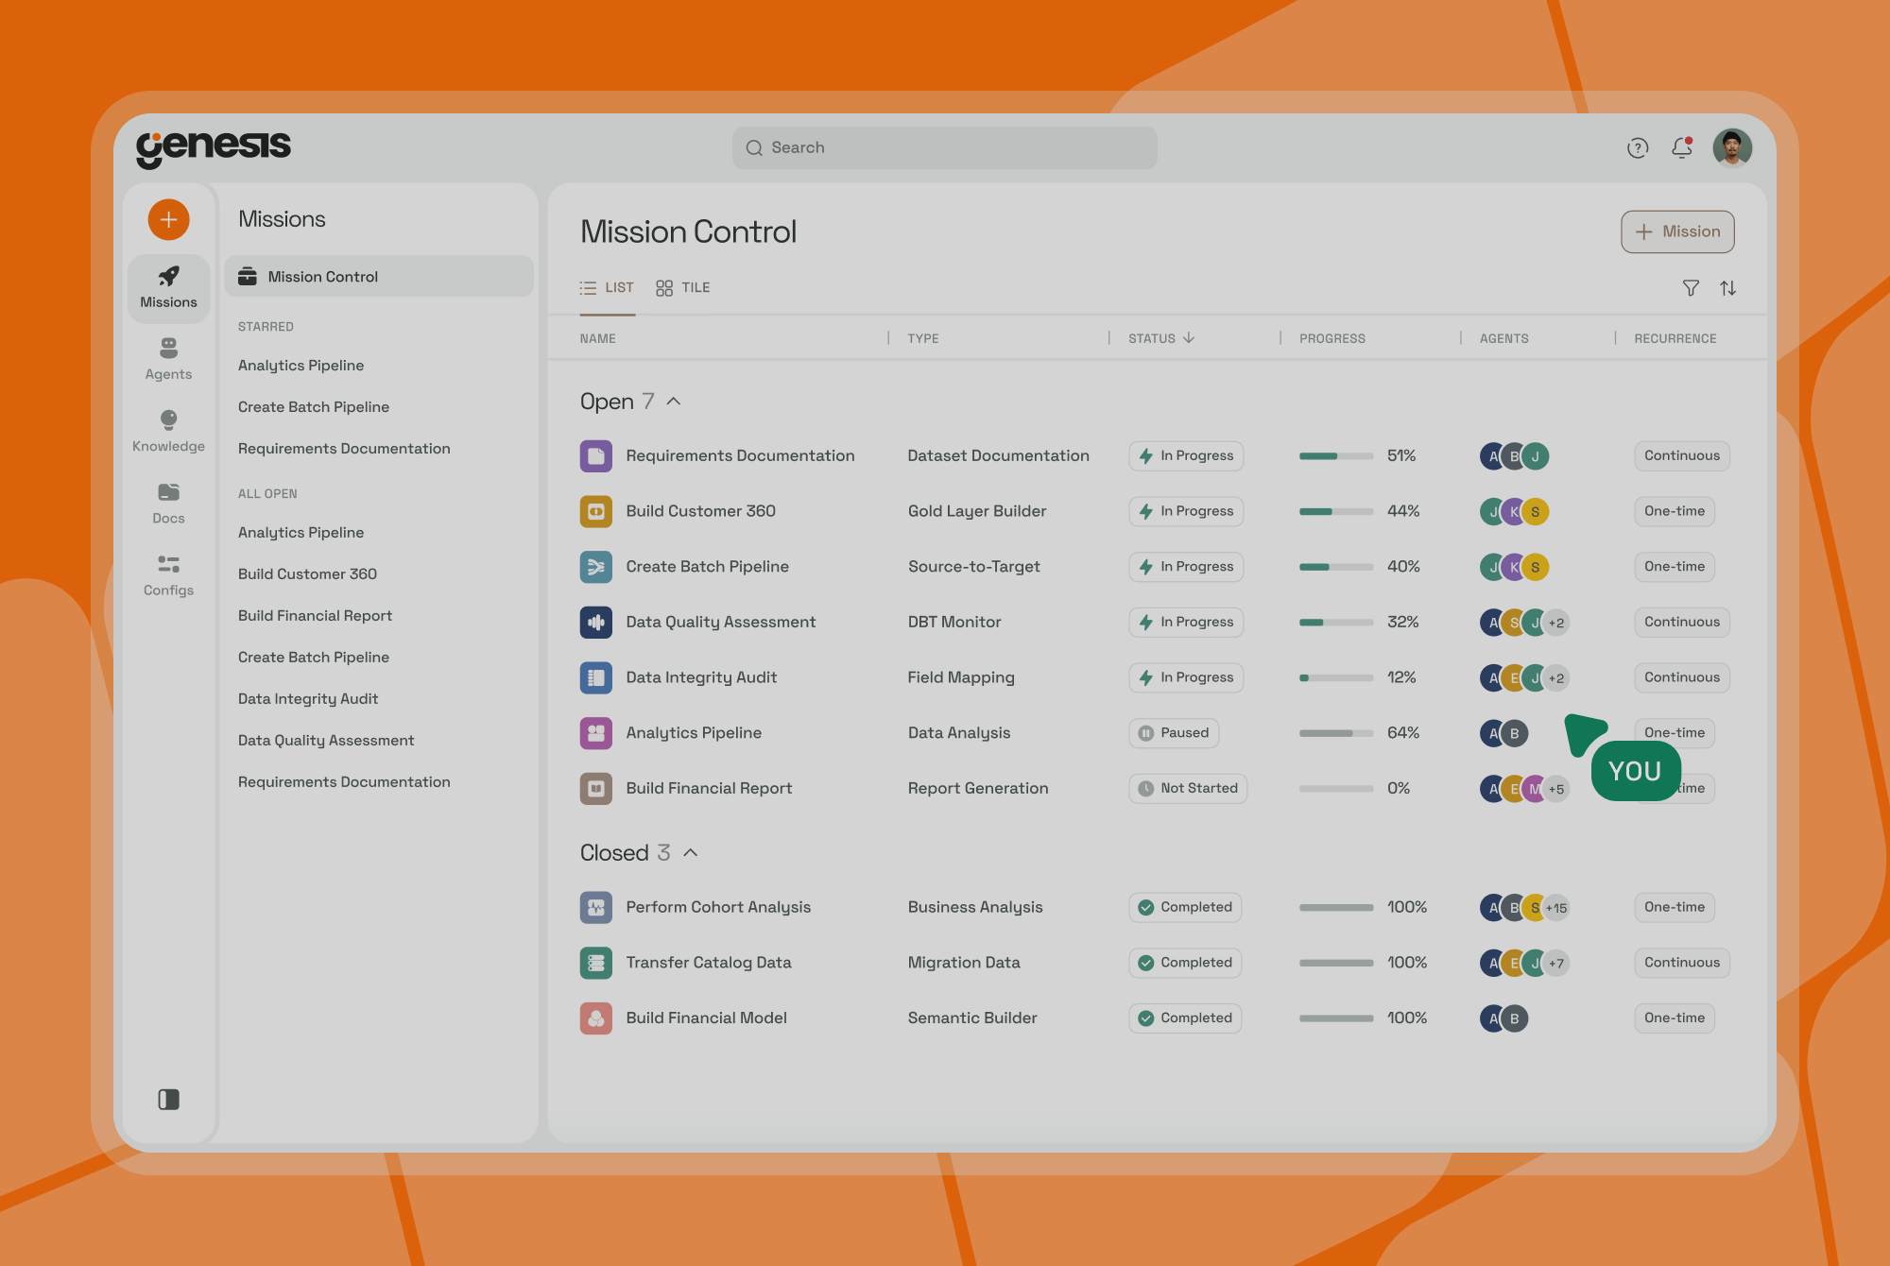
Task: Click the help question mark icon
Action: point(1638,147)
